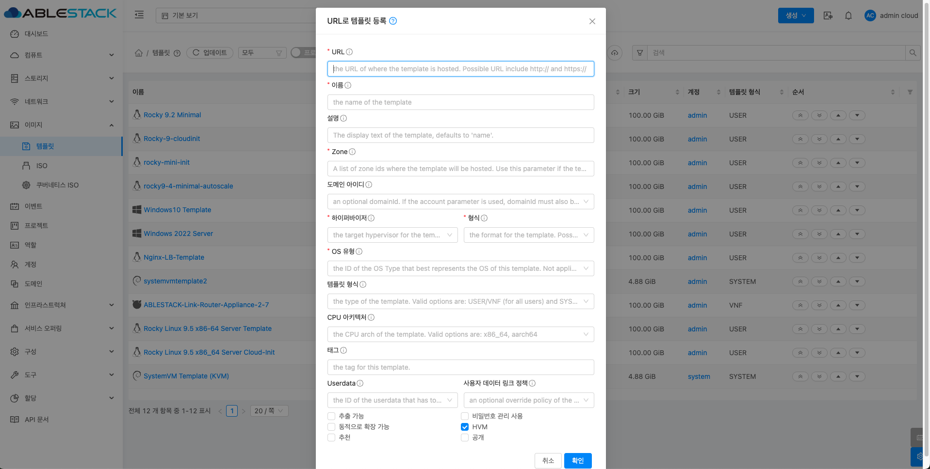Click the filter funnel icon beside search box

tap(640, 53)
